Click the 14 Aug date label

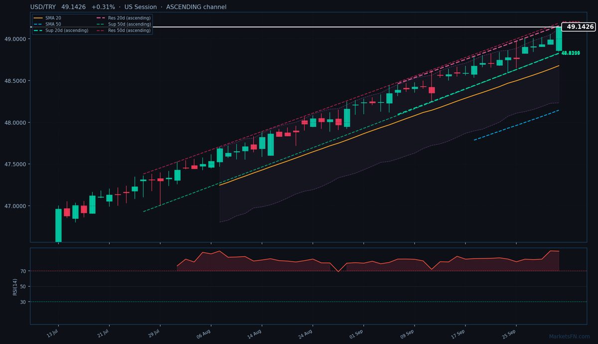255,333
